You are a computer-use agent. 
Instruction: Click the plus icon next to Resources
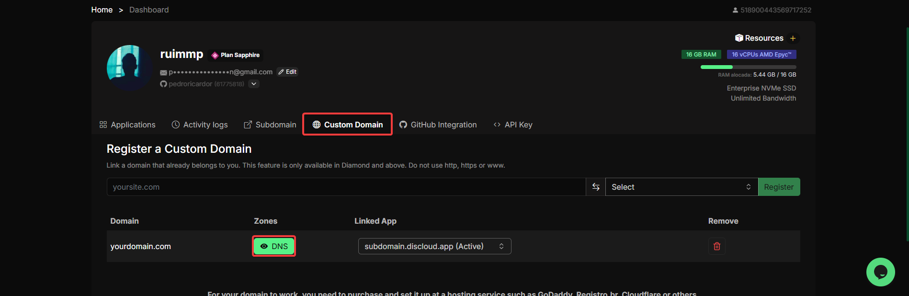click(x=793, y=38)
